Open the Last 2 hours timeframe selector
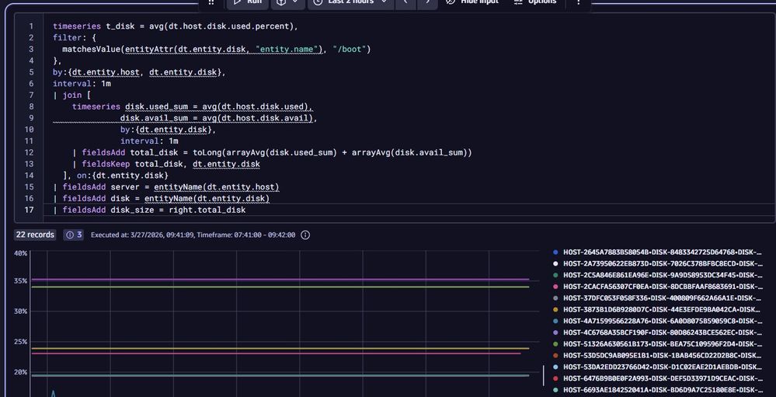 point(351,3)
